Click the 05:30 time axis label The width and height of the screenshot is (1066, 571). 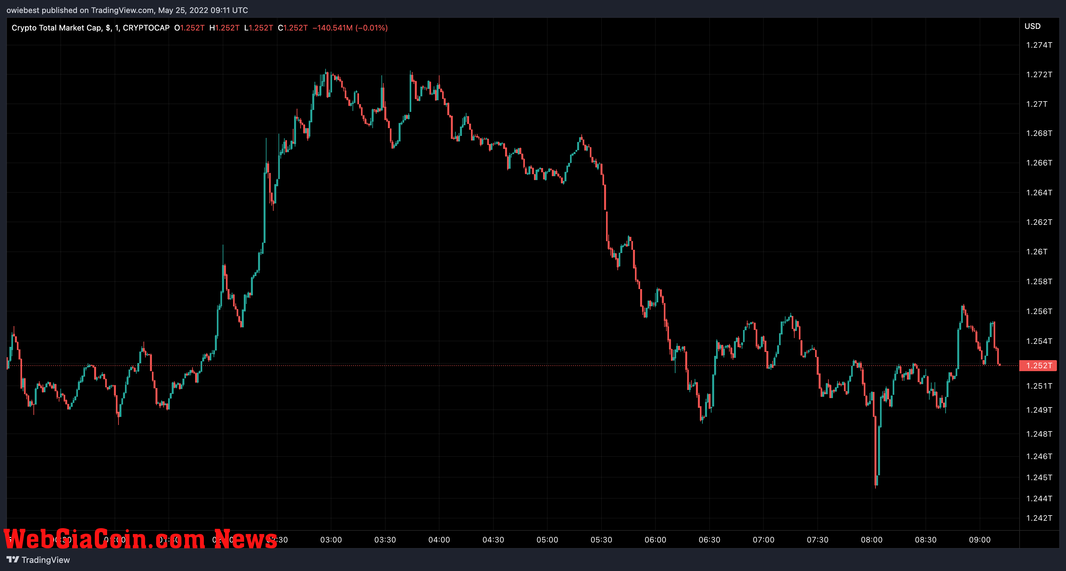click(601, 540)
